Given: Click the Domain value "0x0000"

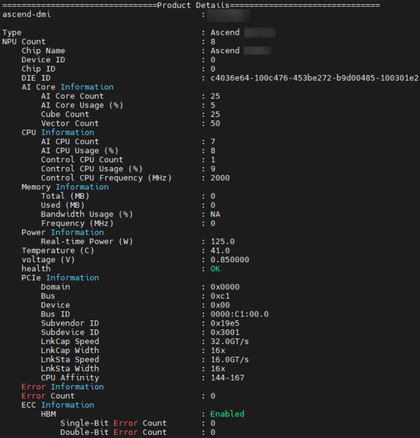Looking at the screenshot, I should (225, 287).
